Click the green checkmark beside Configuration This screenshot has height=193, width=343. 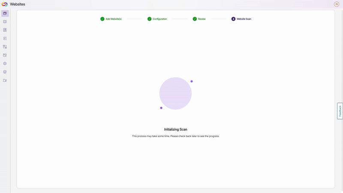149,19
